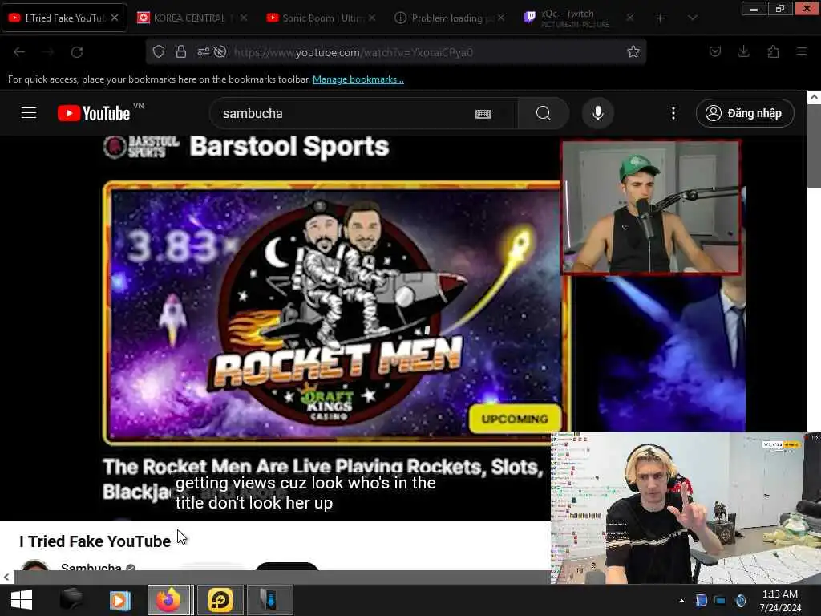
Task: Open the taskbar clock showing 1:13 AM
Action: point(779,601)
